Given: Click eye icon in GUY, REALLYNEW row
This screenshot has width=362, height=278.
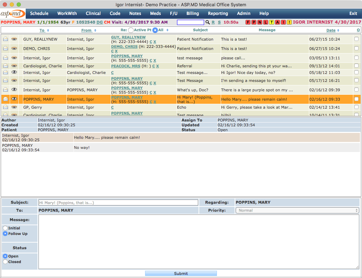Looking at the screenshot, I should click(x=14, y=39).
